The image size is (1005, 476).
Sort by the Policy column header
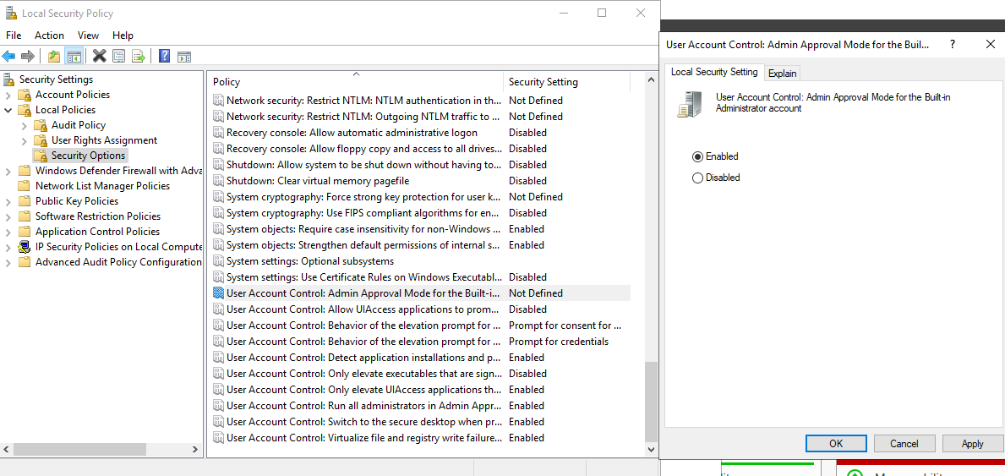click(357, 81)
